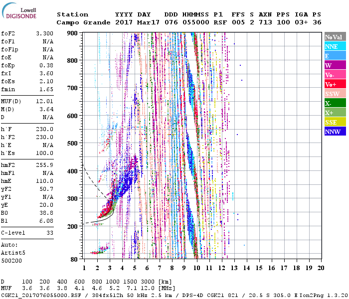Click the foF2 value 3.300
The width and height of the screenshot is (349, 299).
pos(45,33)
